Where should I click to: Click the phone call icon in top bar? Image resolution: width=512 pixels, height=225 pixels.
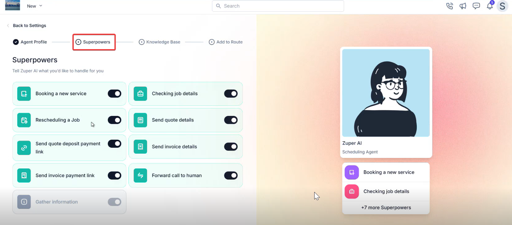[450, 6]
